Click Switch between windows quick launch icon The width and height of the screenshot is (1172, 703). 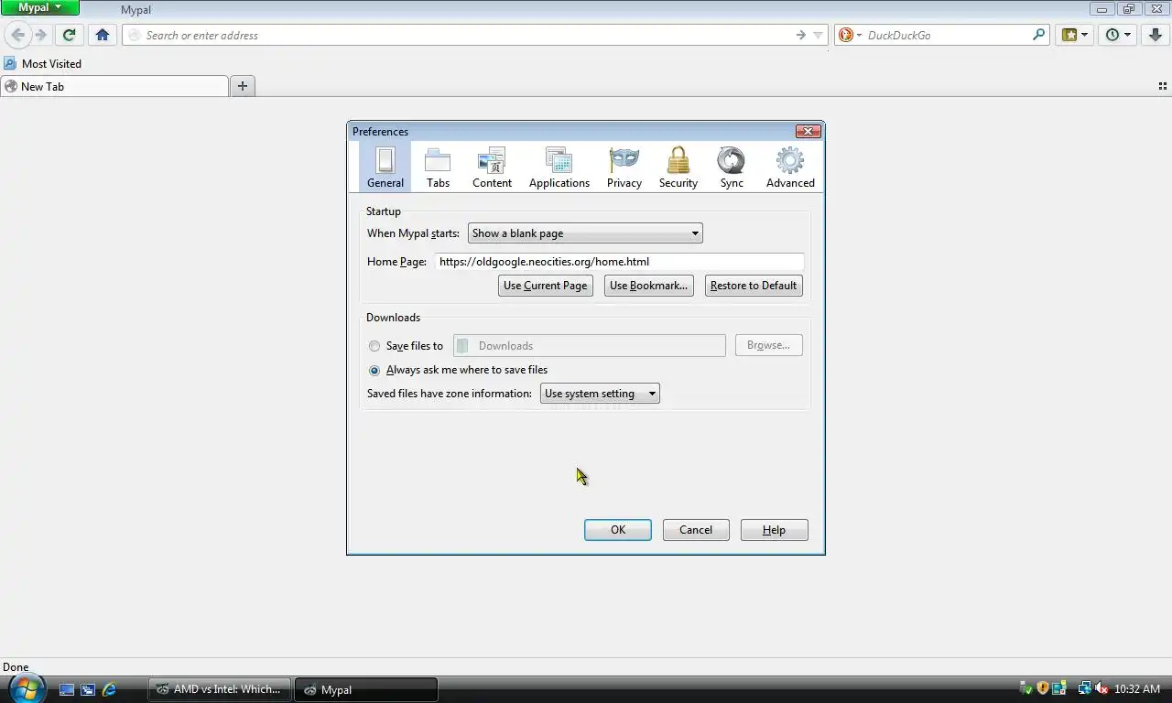tap(88, 689)
